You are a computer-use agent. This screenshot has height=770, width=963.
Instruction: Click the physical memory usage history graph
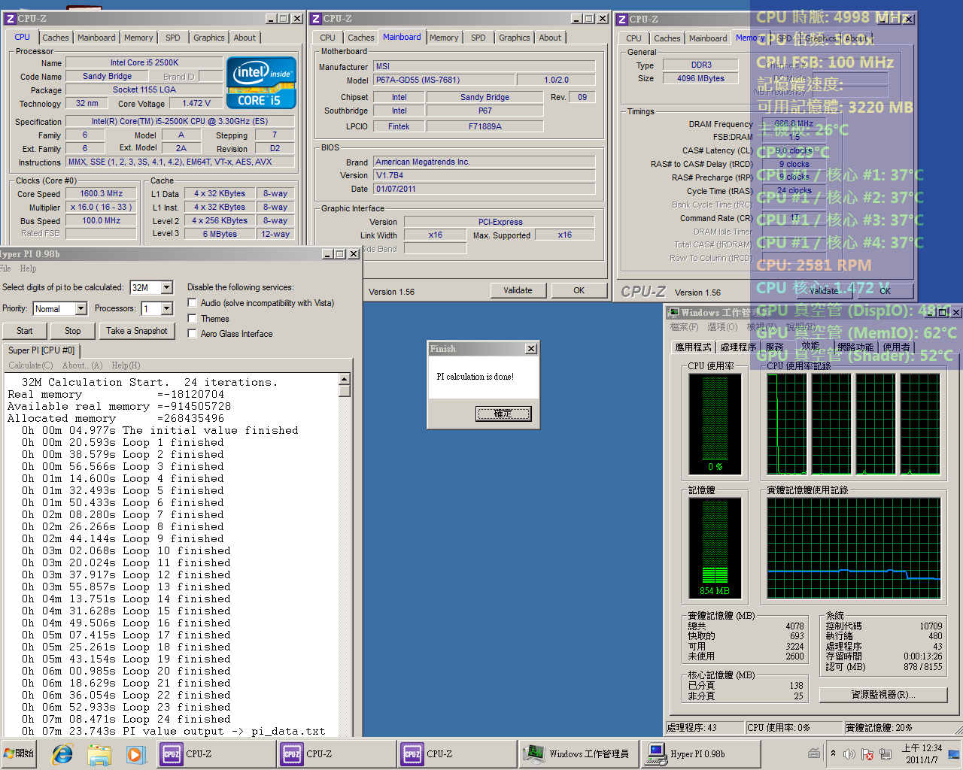[854, 548]
